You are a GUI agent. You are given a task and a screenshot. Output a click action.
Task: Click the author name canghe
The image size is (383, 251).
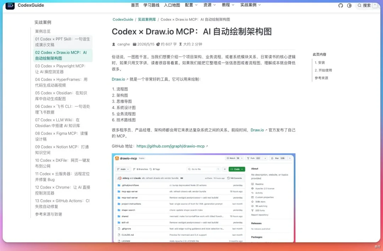(124, 44)
